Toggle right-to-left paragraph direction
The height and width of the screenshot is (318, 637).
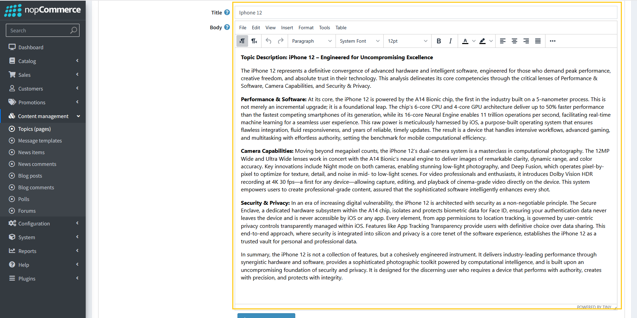[254, 41]
